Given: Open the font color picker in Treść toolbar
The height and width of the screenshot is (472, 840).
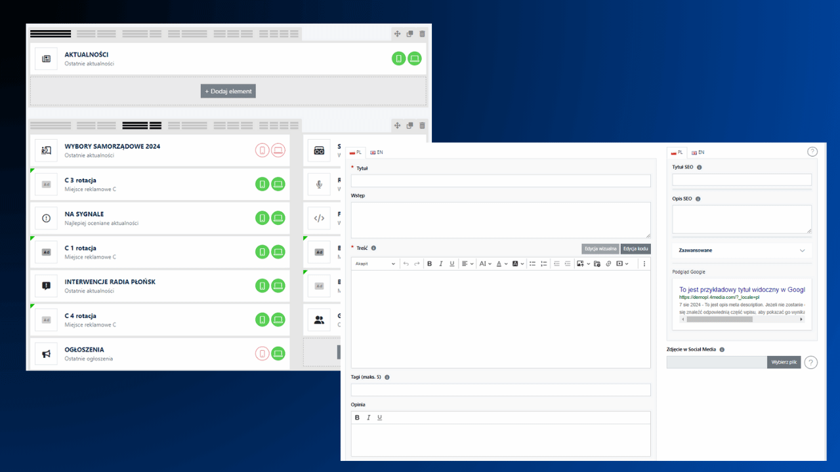Looking at the screenshot, I should [502, 264].
